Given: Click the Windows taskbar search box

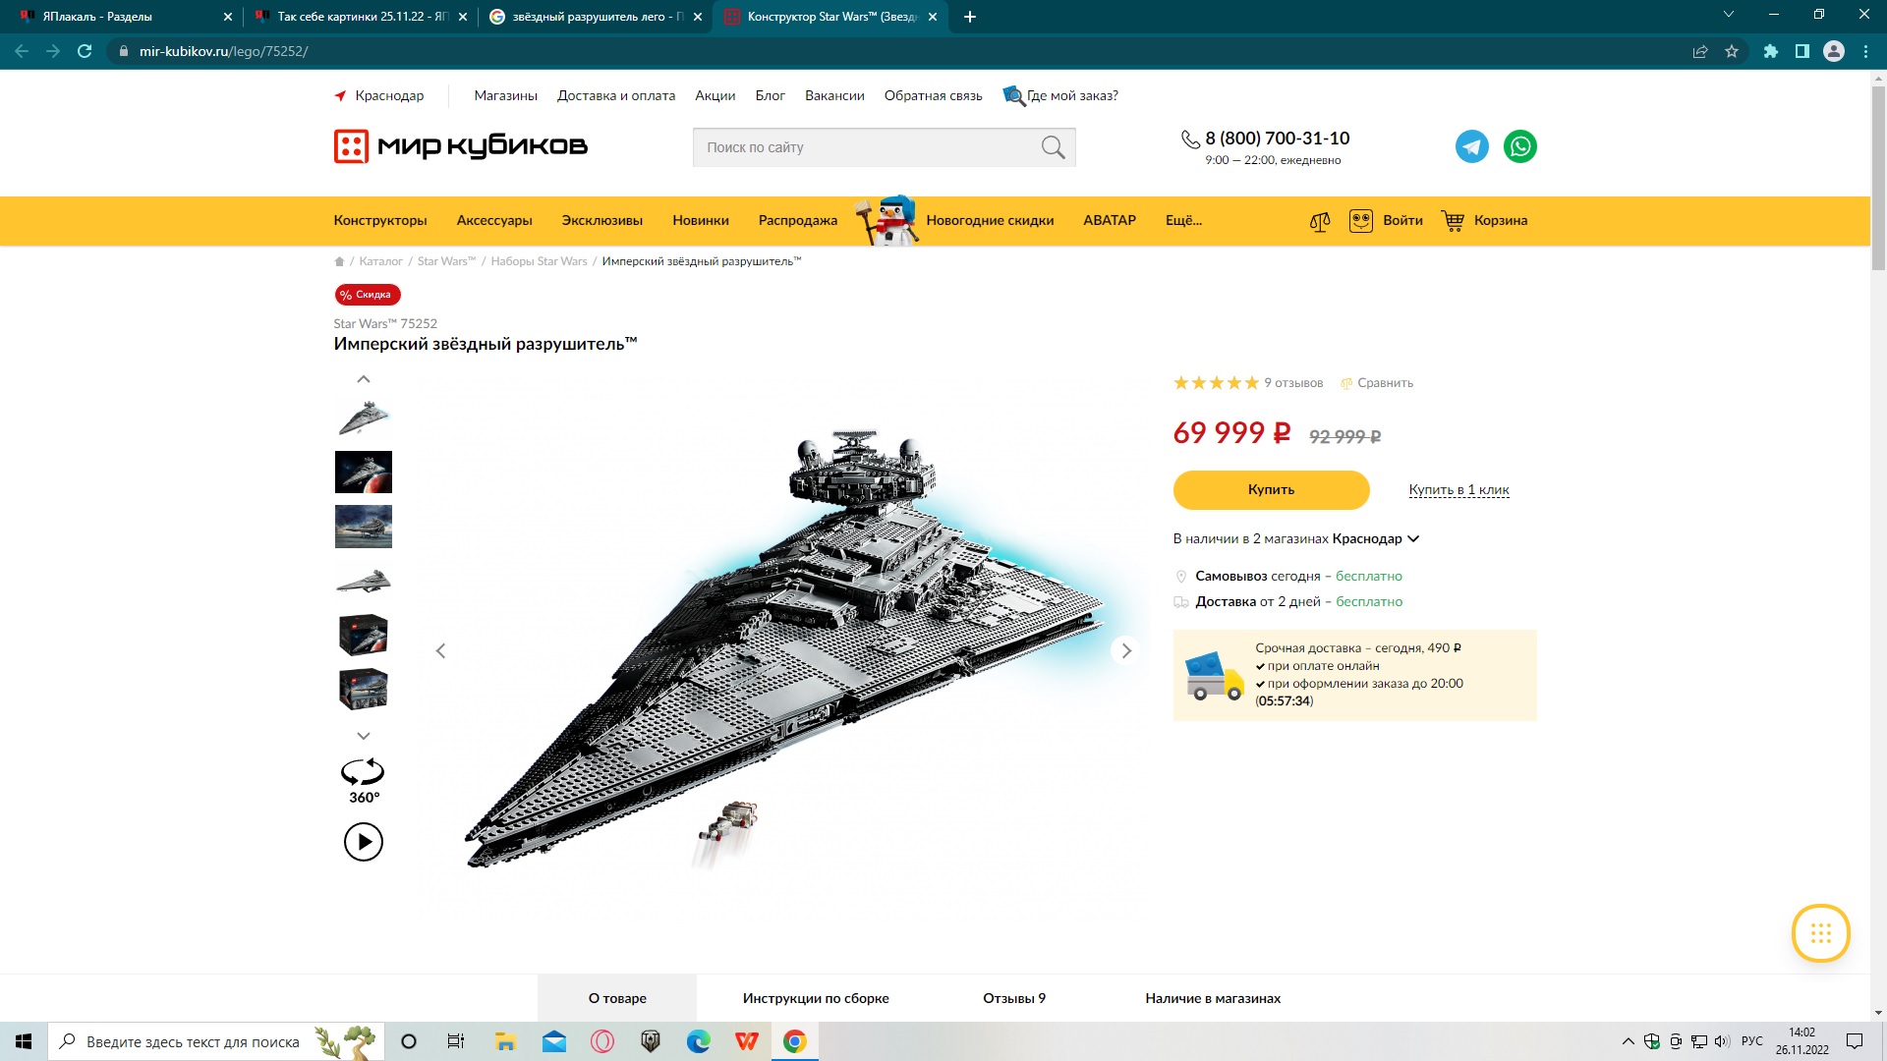Looking at the screenshot, I should pyautogui.click(x=215, y=1041).
